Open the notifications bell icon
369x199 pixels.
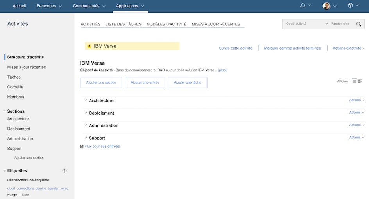click(303, 5)
